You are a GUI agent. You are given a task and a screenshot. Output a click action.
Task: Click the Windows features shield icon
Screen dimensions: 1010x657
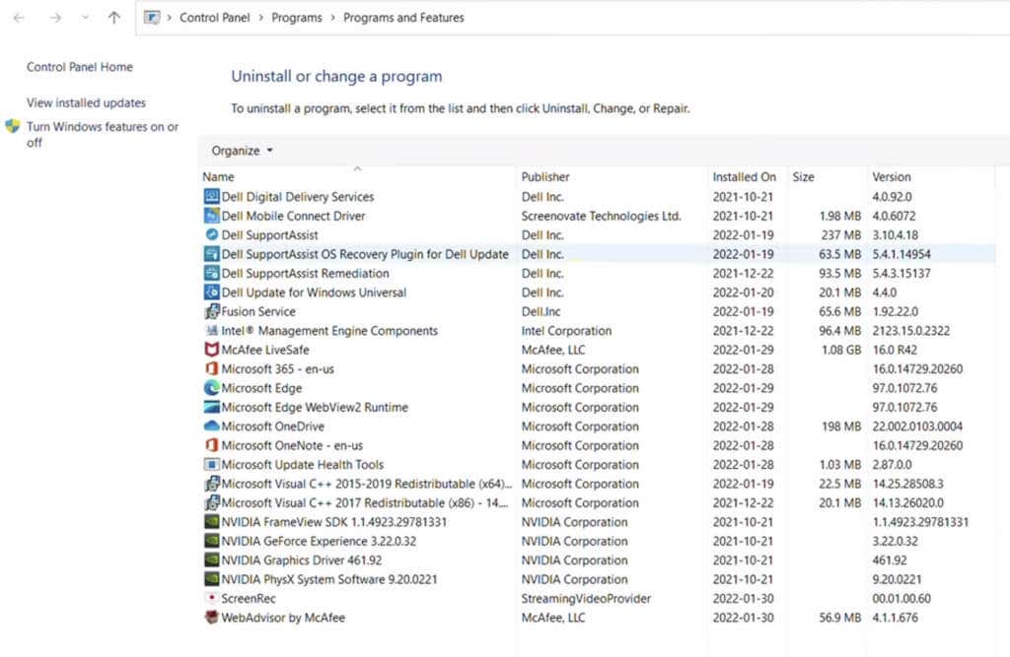pyautogui.click(x=12, y=126)
